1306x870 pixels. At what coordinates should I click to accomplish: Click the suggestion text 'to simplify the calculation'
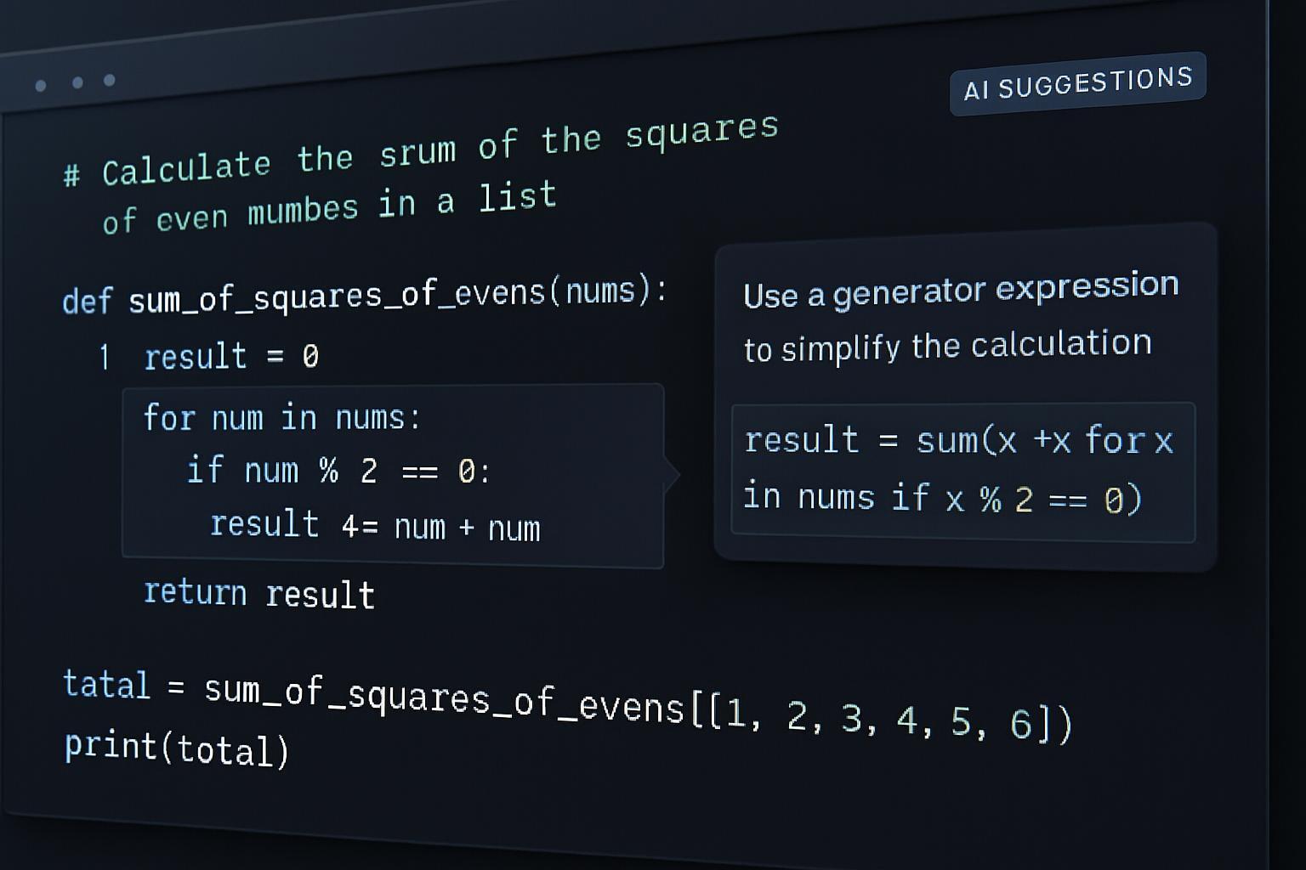[947, 346]
